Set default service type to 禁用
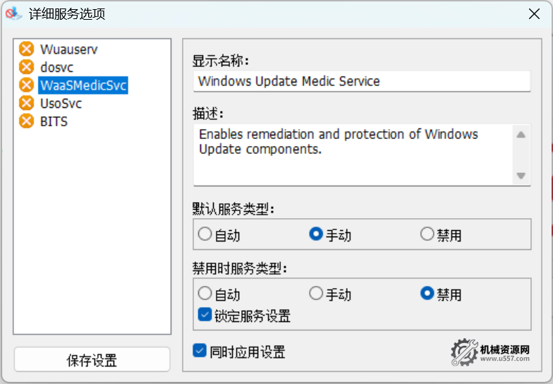The height and width of the screenshot is (384, 553). [x=427, y=234]
